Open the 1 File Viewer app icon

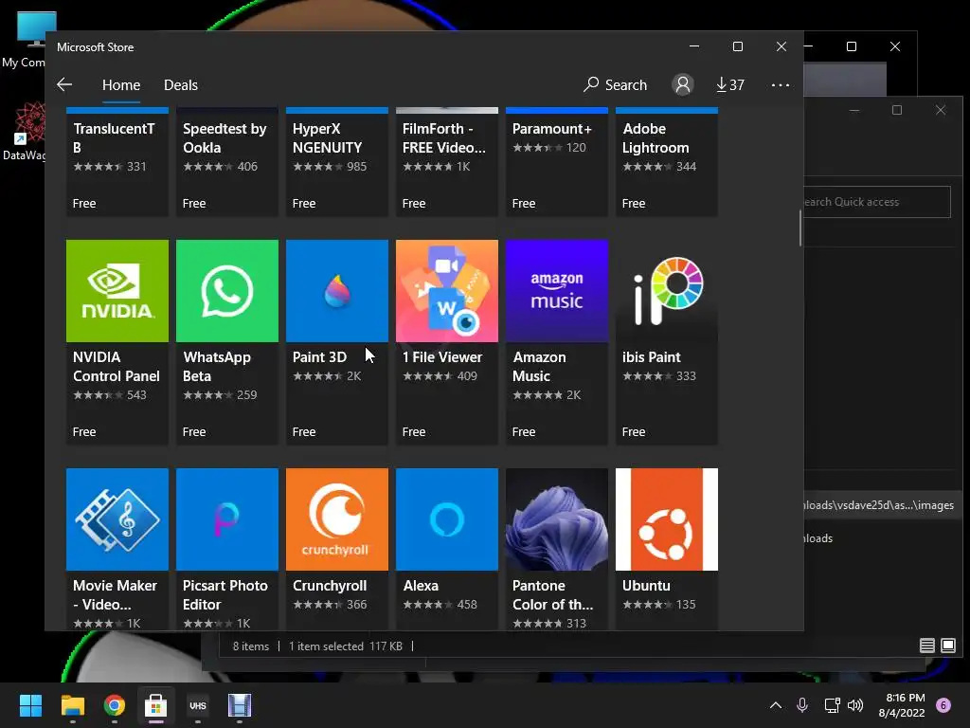447,291
